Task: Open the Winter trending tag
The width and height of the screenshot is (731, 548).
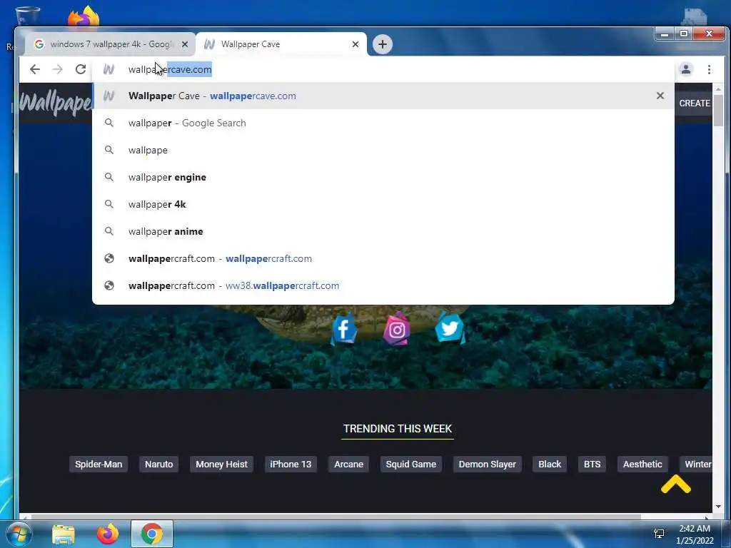Action: [695, 464]
